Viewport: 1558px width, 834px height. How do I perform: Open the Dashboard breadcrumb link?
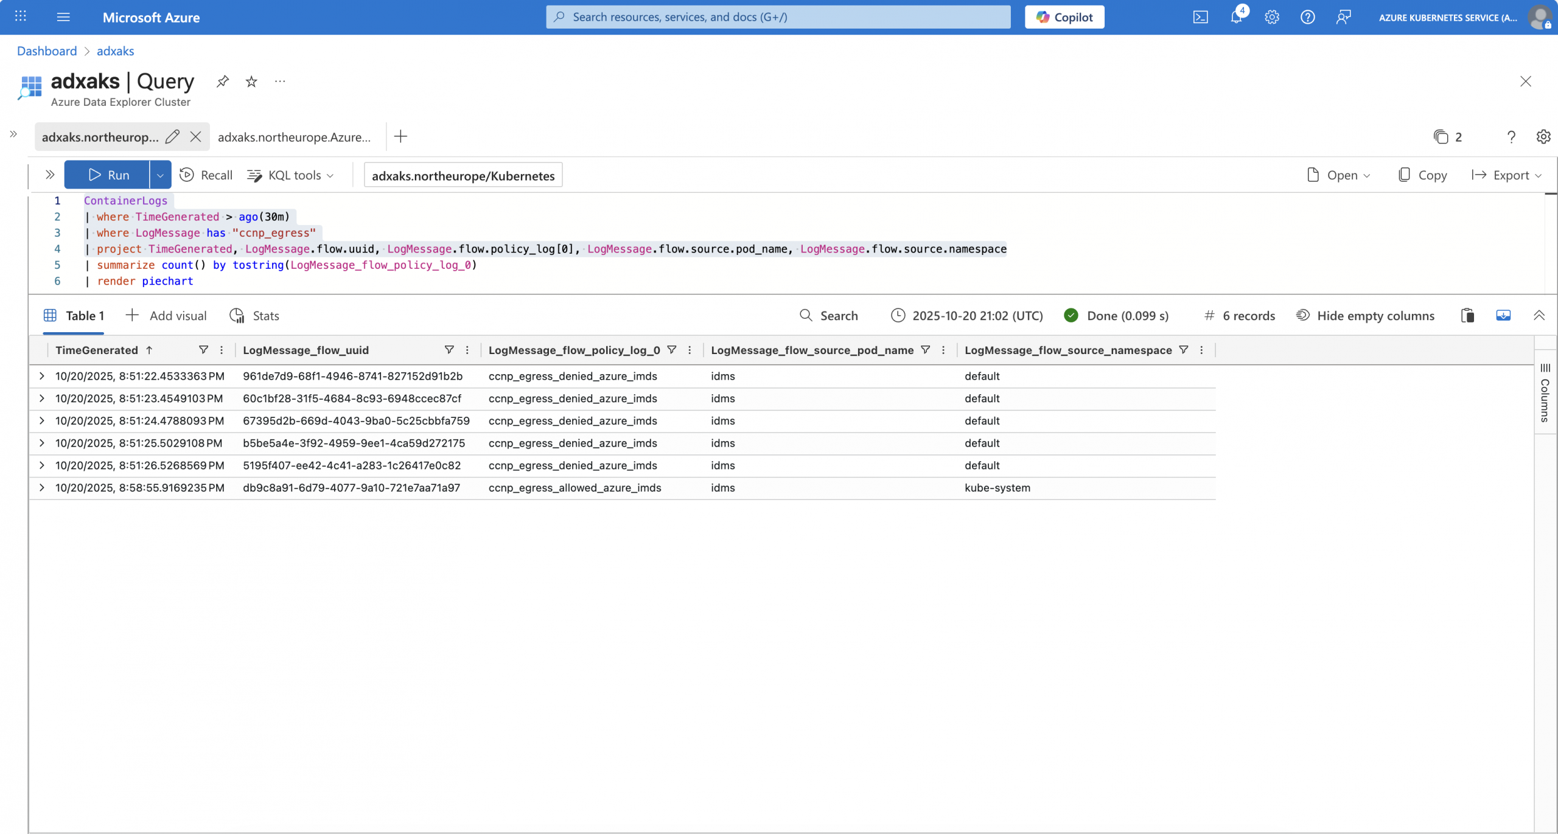click(47, 51)
